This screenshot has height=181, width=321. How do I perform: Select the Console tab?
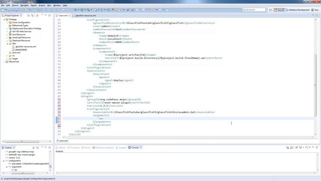135,147
